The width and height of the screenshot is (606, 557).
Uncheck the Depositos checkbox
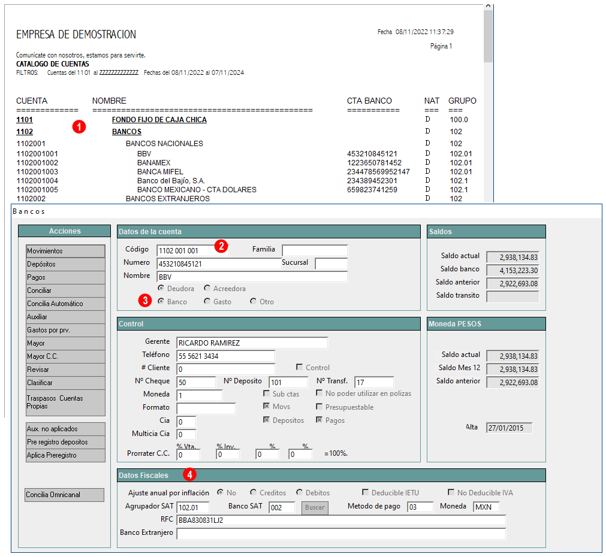click(266, 420)
